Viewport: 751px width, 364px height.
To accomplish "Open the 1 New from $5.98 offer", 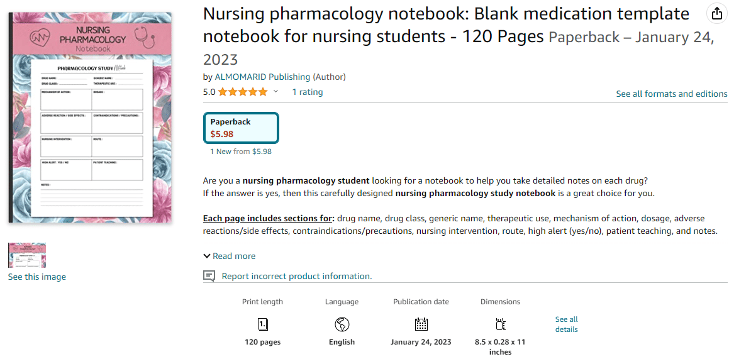I will [241, 152].
